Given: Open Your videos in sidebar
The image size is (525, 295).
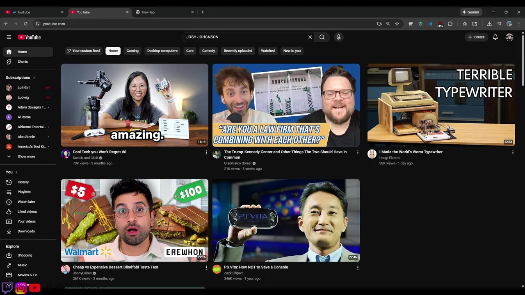Looking at the screenshot, I should pyautogui.click(x=28, y=221).
